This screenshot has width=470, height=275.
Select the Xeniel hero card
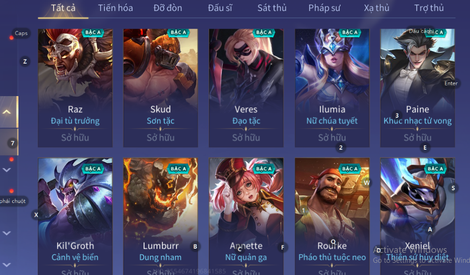coord(417,216)
